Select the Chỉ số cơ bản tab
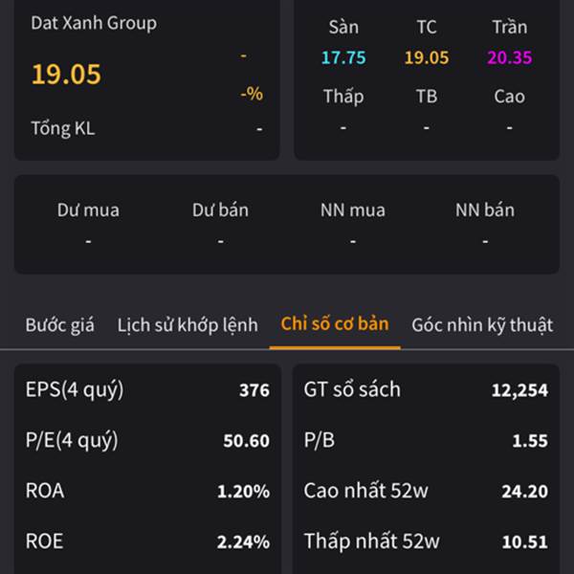The image size is (574, 574). (x=335, y=324)
